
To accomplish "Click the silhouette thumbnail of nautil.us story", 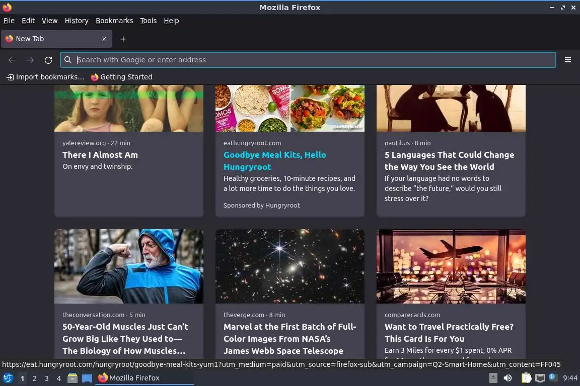I will tap(451, 108).
